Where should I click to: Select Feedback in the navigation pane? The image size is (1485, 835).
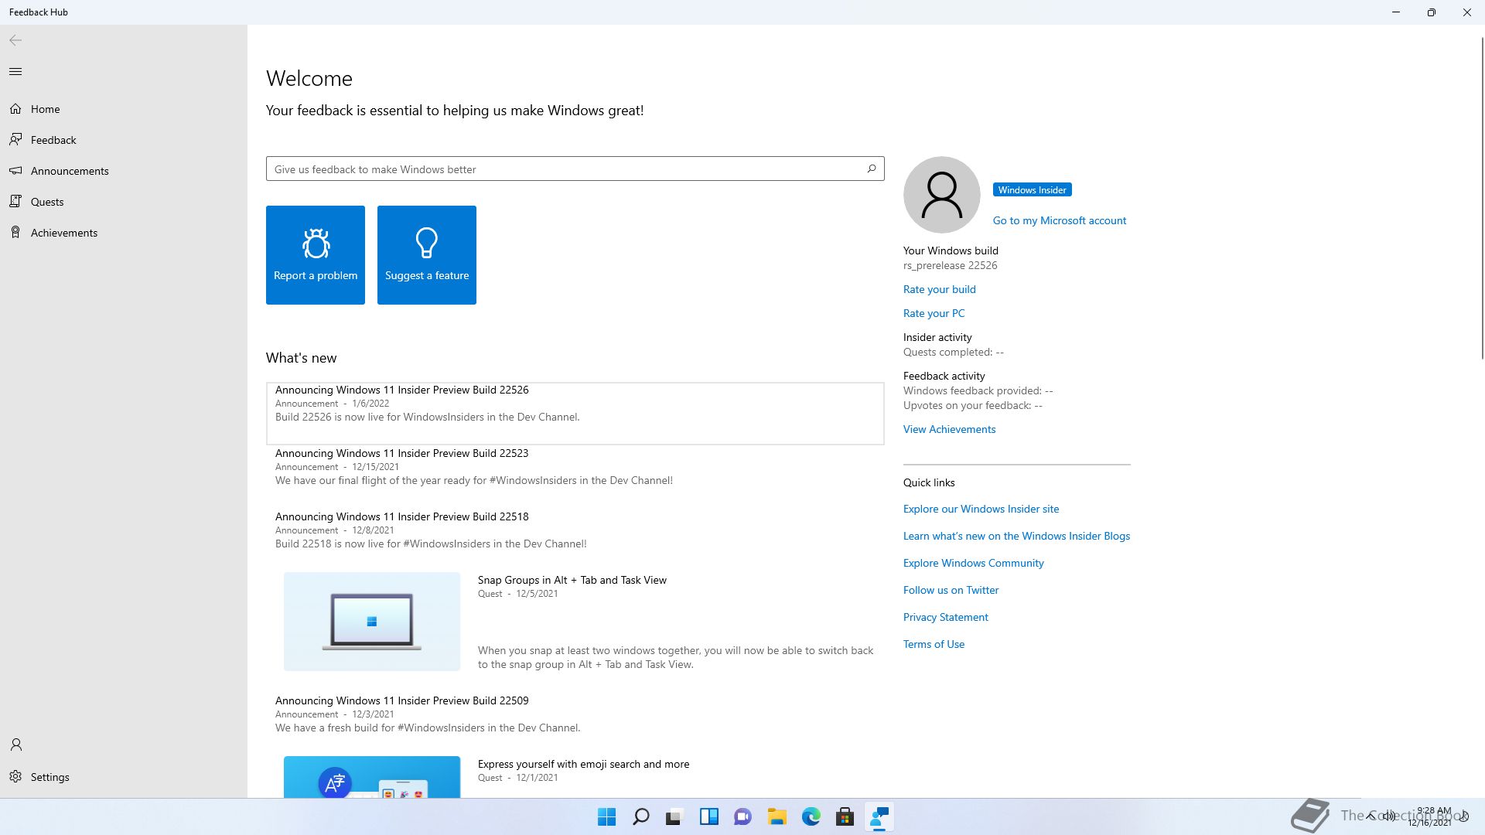124,140
